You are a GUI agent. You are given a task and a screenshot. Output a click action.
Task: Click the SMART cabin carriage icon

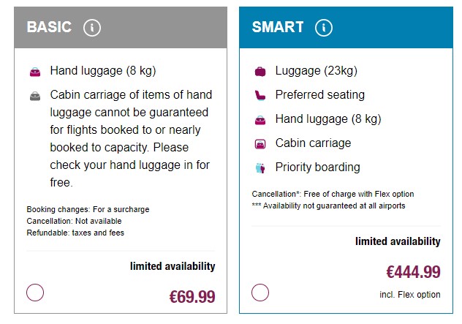(260, 143)
